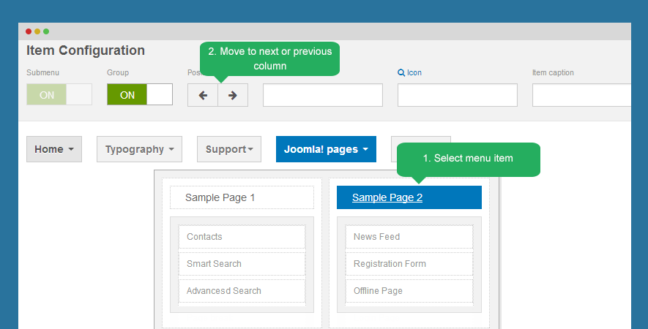Open the Registration Form item
The image size is (648, 329).
409,264
